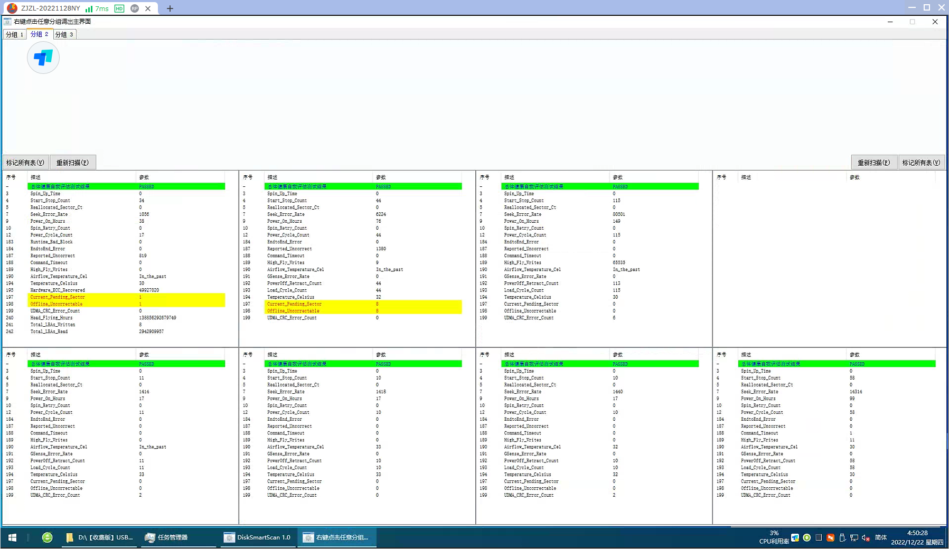Click left 标记所有表(V) button
949x549 pixels.
click(x=25, y=163)
